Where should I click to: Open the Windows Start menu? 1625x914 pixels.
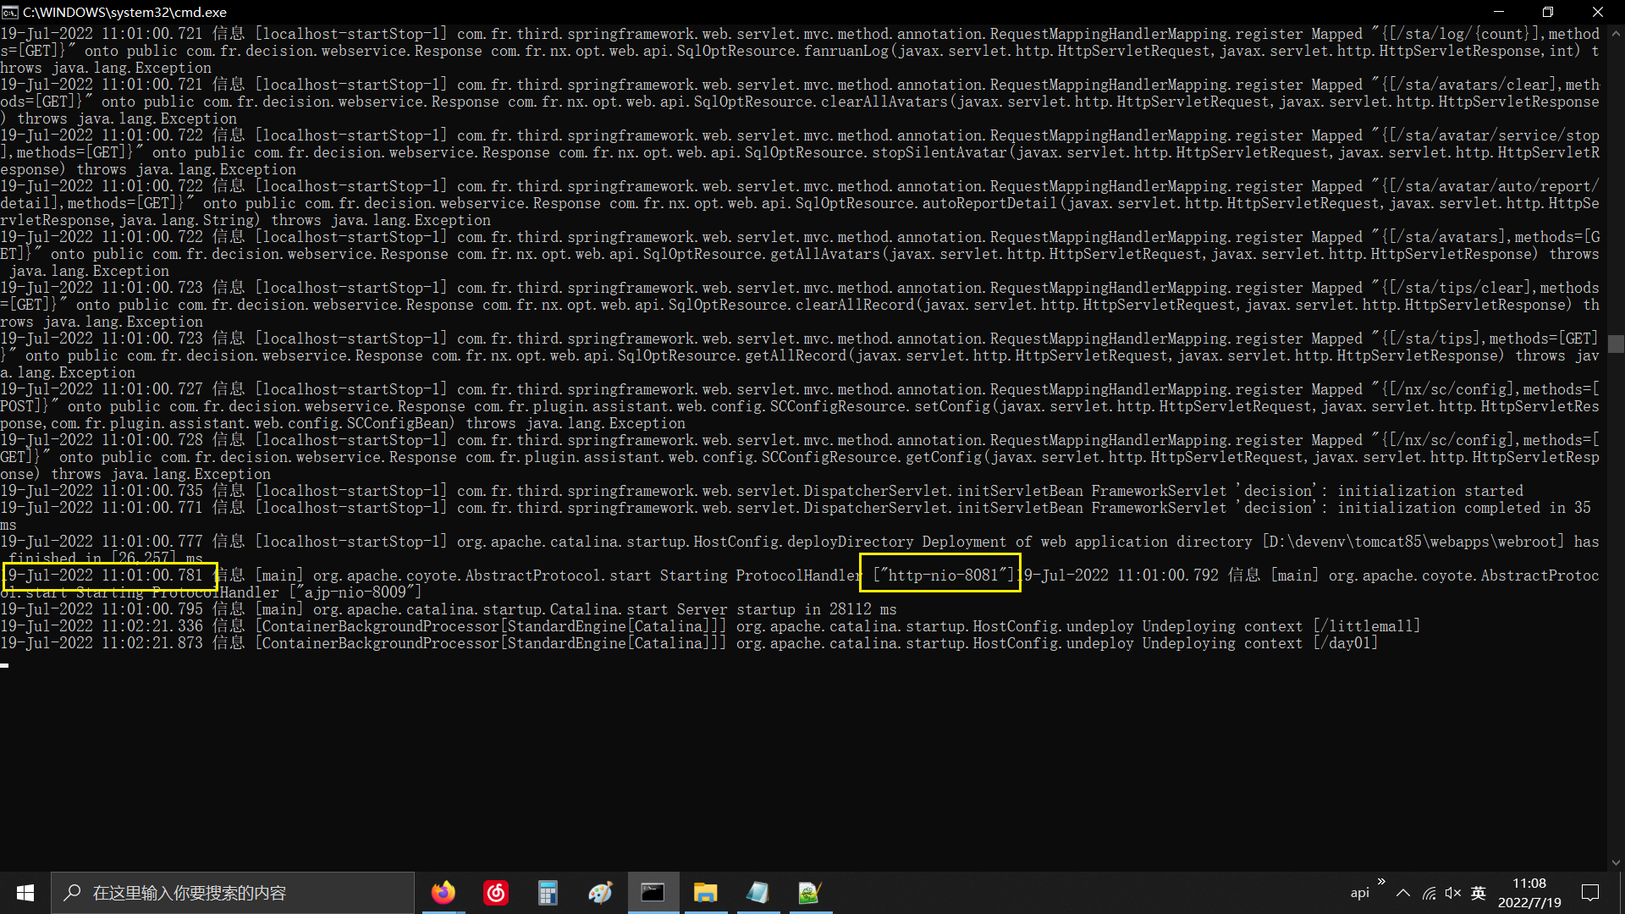coord(25,893)
